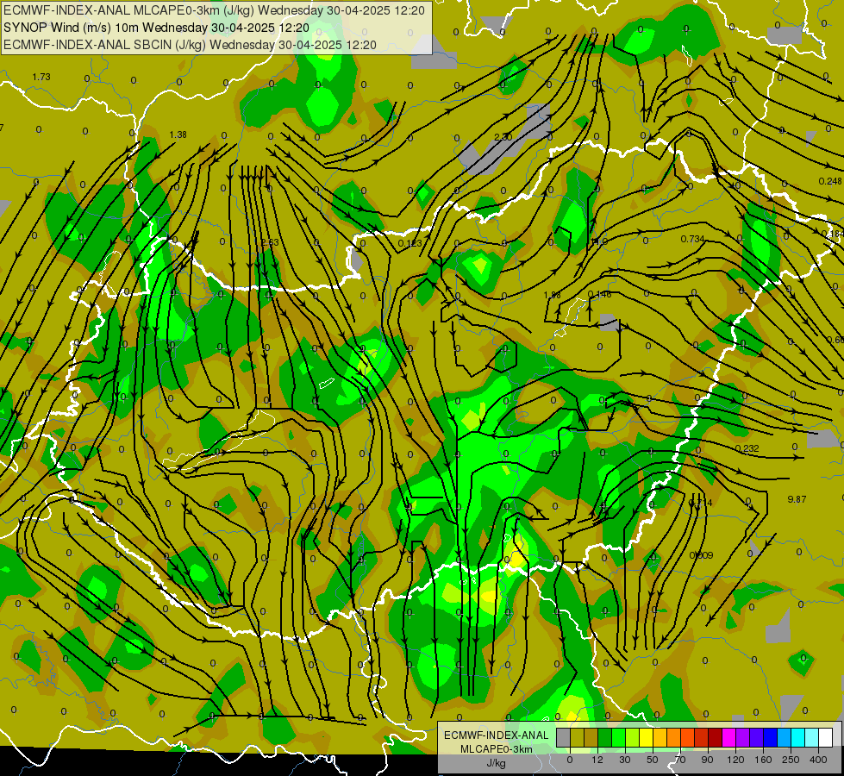Image resolution: width=844 pixels, height=776 pixels.
Task: Click the legend tick label 120
Action: 735,760
